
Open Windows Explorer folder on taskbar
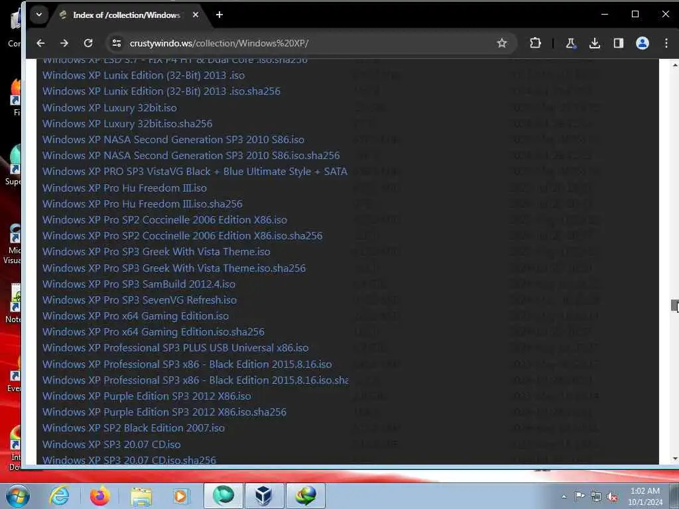[x=141, y=497]
